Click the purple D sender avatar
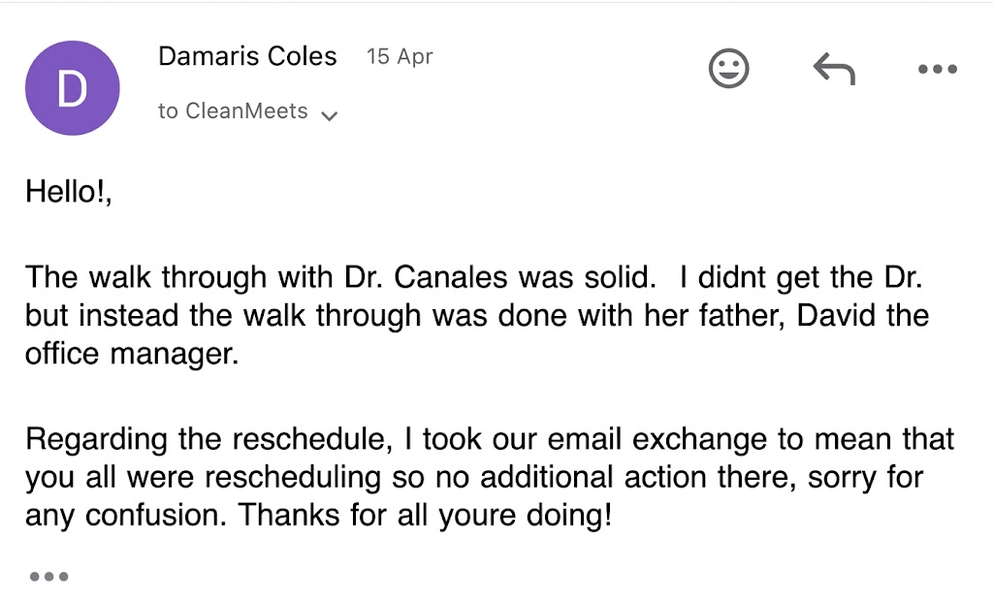This screenshot has height=599, width=993. [72, 88]
